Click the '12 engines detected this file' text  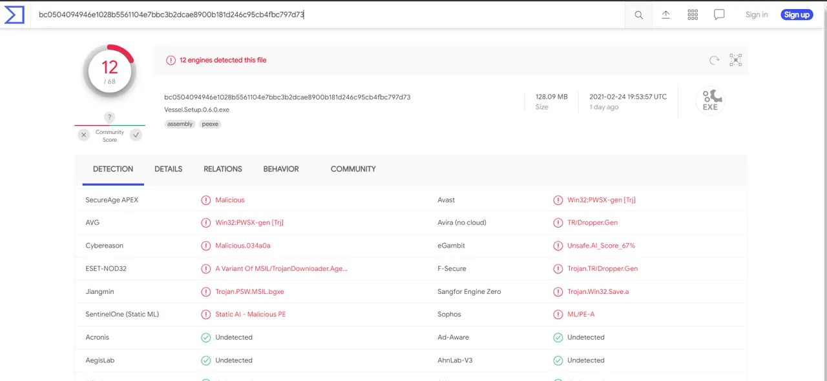tap(223, 60)
